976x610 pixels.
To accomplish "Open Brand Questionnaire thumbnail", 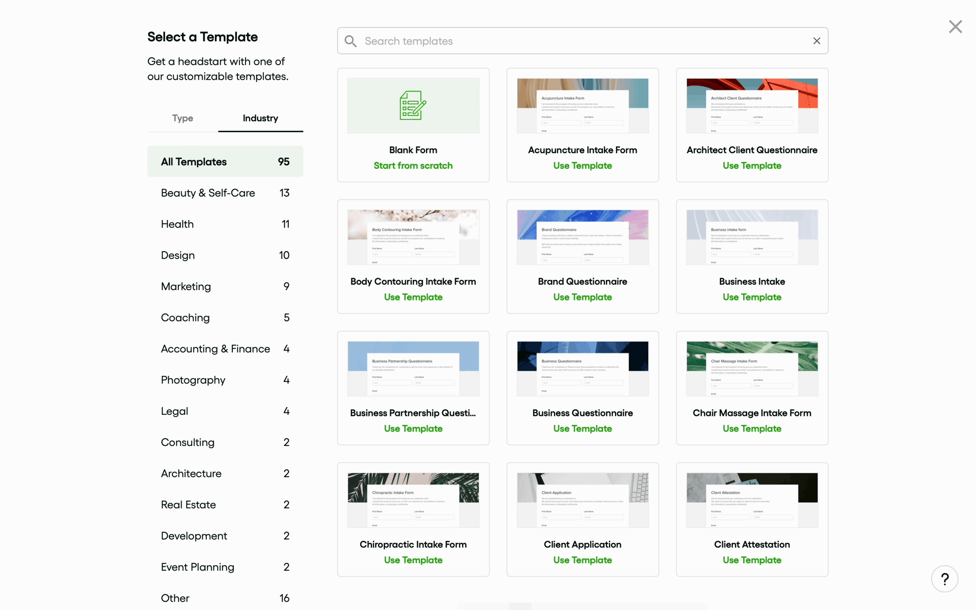I will pos(583,237).
